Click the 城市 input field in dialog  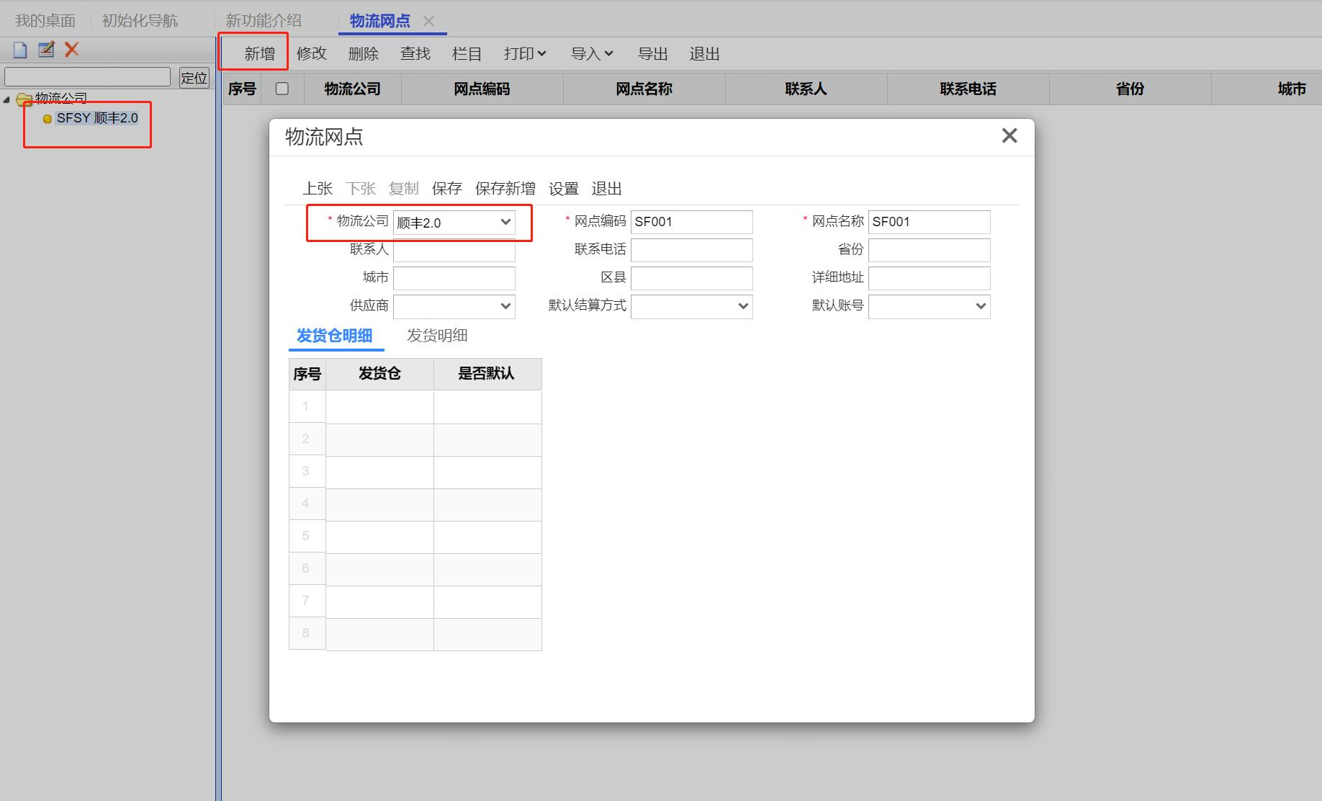(454, 278)
